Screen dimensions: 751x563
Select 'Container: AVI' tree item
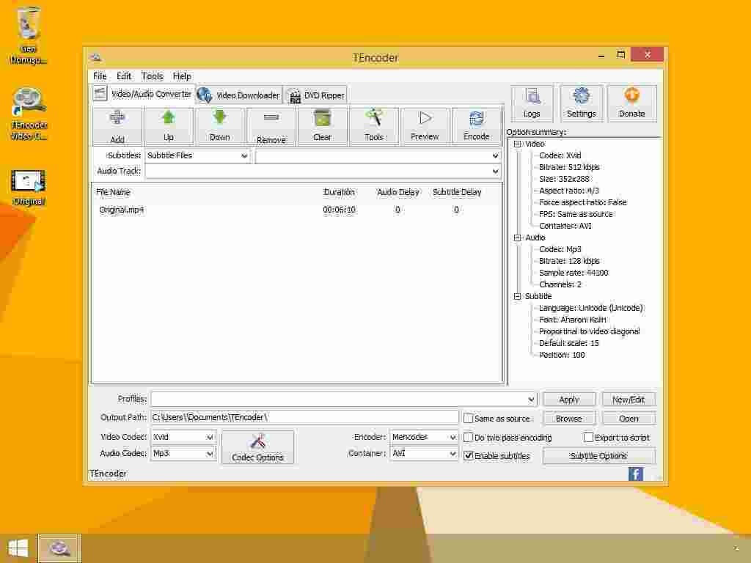[x=565, y=226]
